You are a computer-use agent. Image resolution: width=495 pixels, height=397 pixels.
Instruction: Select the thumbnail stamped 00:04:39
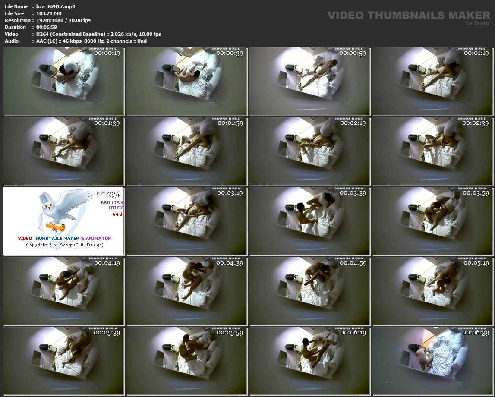pyautogui.click(x=186, y=291)
